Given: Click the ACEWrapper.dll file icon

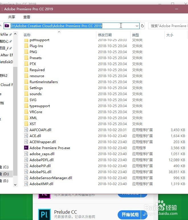Looking at the screenshot, I should coord(26,142).
